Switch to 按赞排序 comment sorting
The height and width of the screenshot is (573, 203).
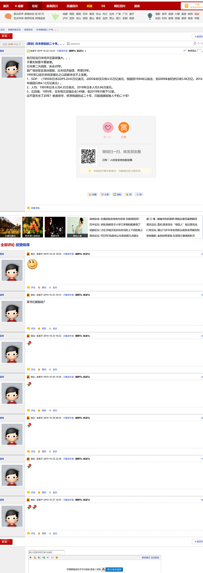[23, 245]
